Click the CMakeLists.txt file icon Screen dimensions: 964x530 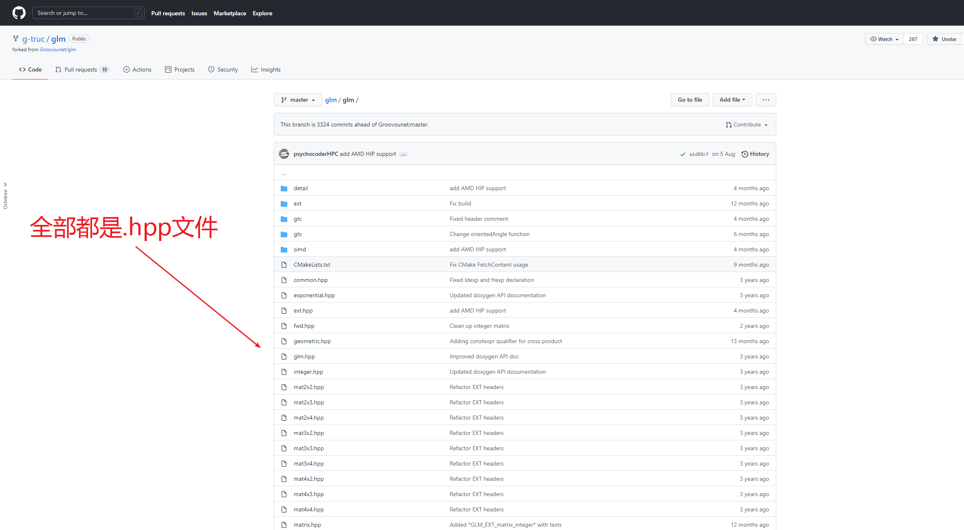click(284, 265)
